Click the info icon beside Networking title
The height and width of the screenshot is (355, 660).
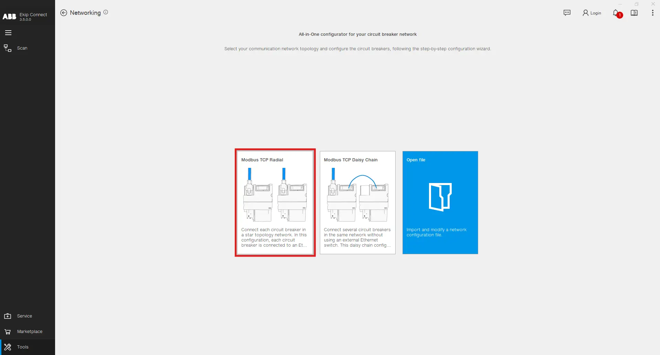point(105,12)
